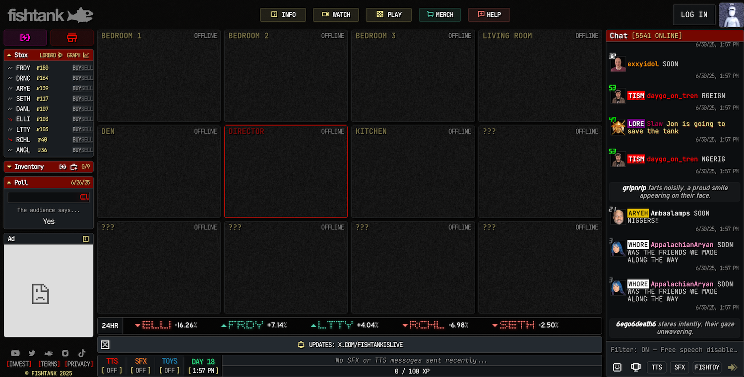This screenshot has height=377, width=744.
Task: Buy SETH stock
Action: coord(77,99)
